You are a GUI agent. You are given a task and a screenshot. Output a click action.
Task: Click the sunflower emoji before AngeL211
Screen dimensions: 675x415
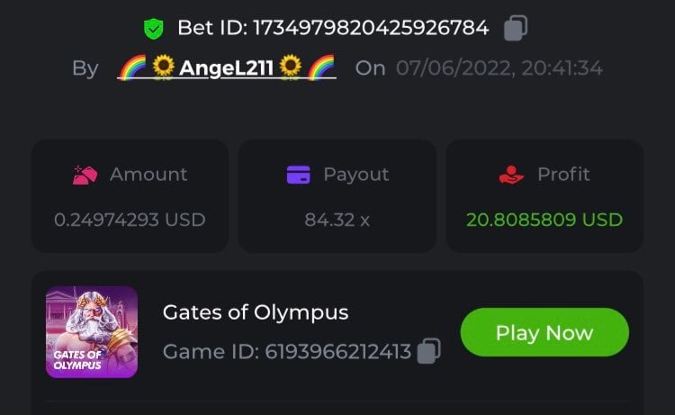pyautogui.click(x=163, y=68)
